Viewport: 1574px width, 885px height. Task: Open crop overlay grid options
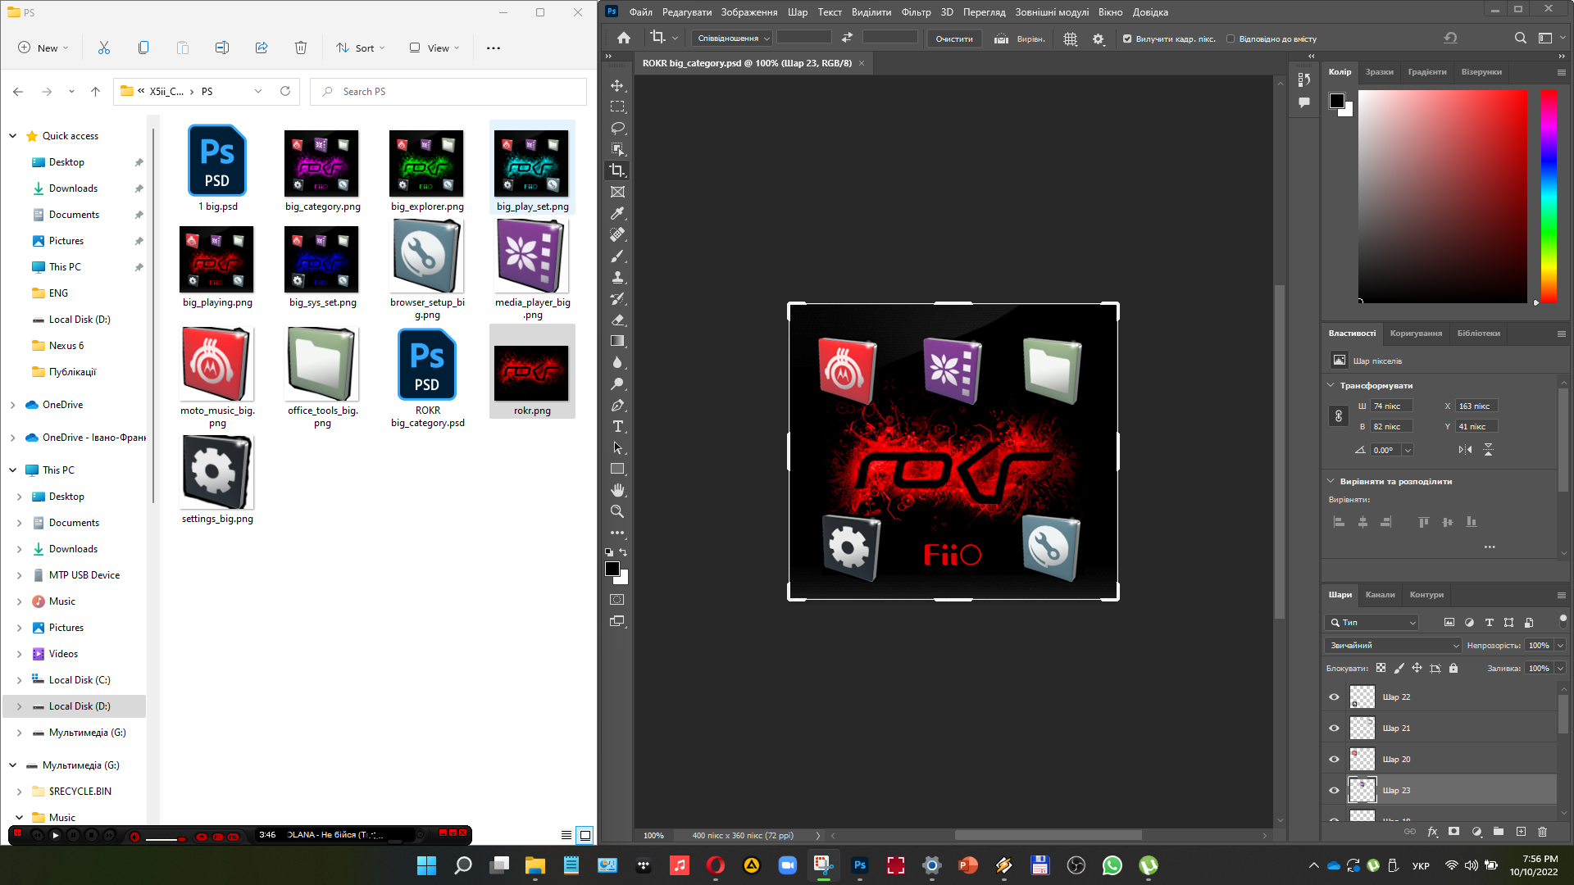1070,39
